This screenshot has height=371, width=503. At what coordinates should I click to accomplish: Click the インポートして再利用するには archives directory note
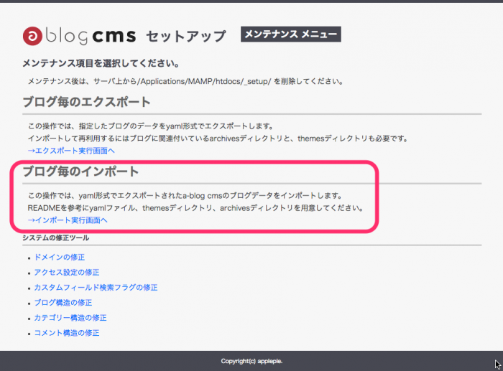[218, 138]
